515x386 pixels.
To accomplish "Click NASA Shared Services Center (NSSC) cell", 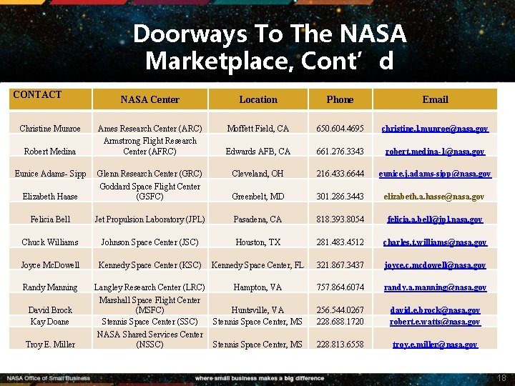I will (149, 340).
